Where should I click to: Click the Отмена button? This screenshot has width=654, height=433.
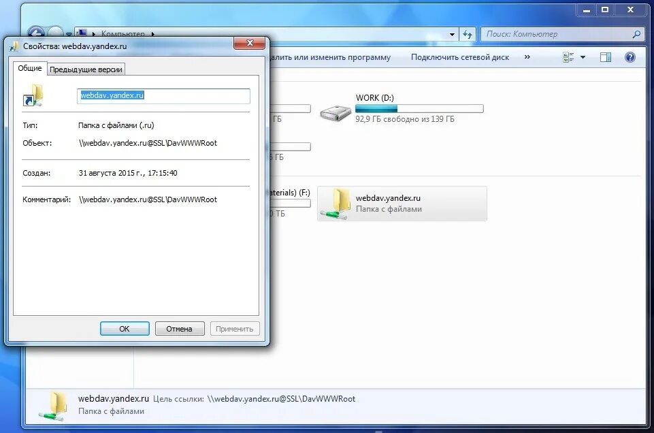[180, 328]
